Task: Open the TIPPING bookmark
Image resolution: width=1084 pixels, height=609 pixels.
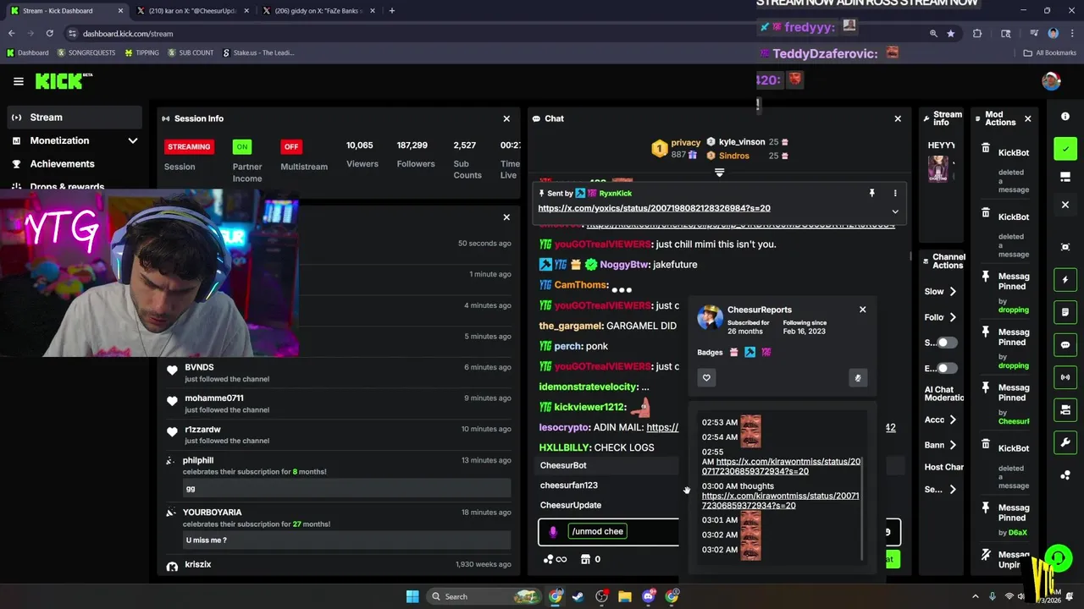Action: pos(141,52)
